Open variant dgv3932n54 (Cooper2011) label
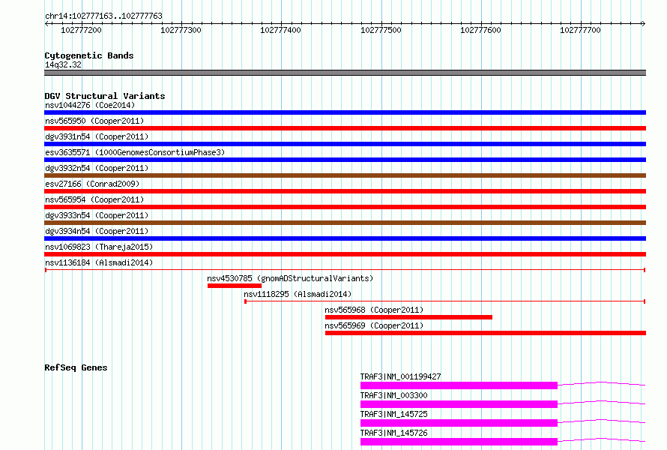Viewport: 667px width, 450px height. pyautogui.click(x=97, y=168)
